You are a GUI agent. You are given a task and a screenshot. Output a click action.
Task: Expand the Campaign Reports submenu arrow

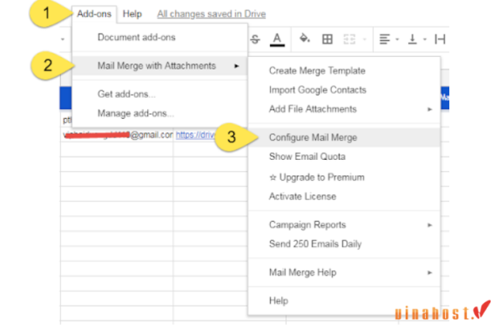430,225
